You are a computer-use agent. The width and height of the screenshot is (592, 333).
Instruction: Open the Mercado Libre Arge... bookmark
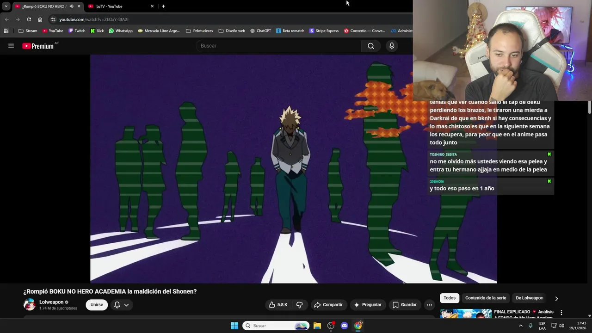coord(159,31)
